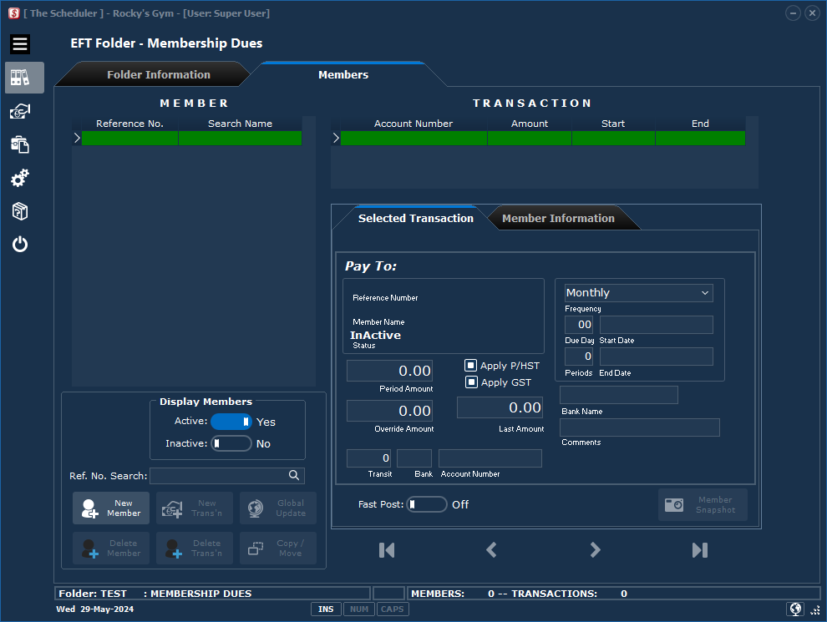Click the power exit icon in sidebar
This screenshot has width=827, height=622.
click(x=20, y=245)
